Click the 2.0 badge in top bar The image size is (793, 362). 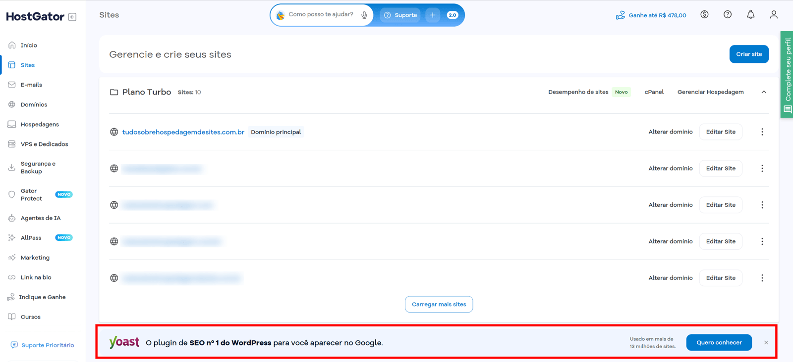click(x=453, y=15)
